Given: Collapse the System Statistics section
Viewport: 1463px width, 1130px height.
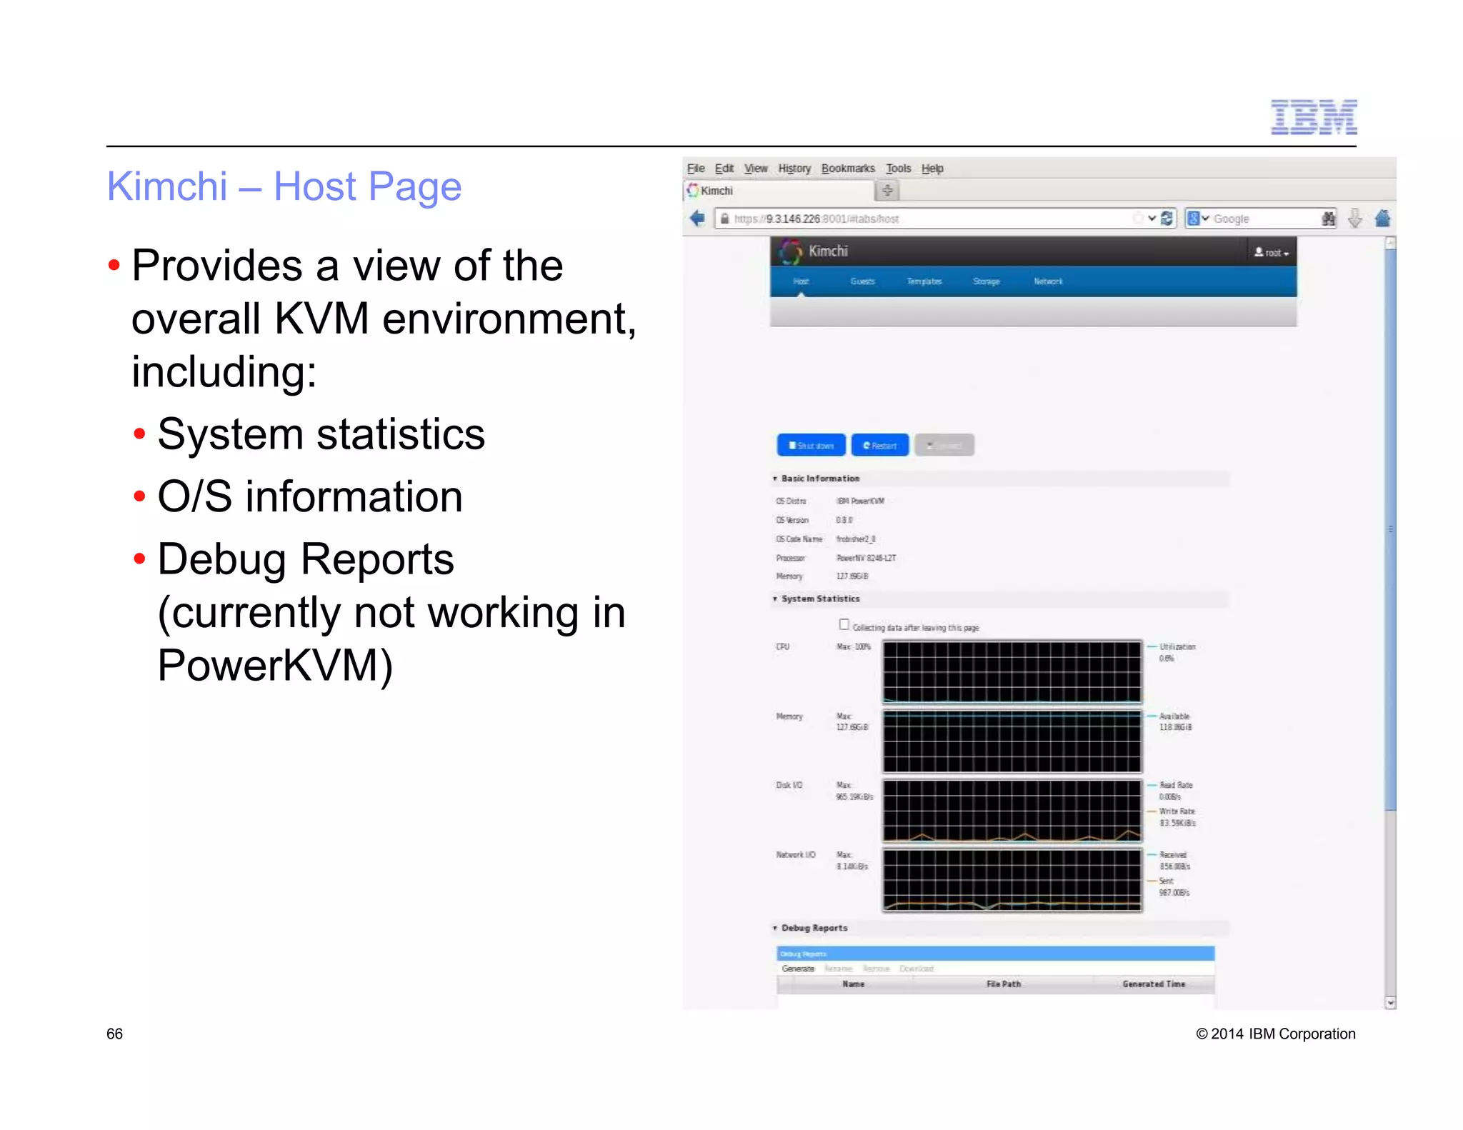Looking at the screenshot, I should [x=774, y=599].
